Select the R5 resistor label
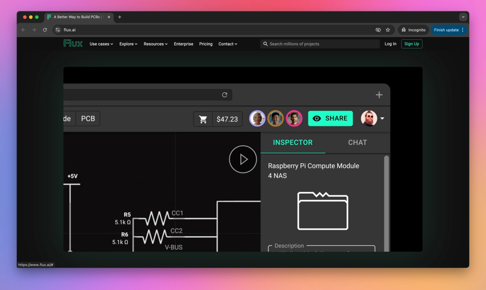 pyautogui.click(x=127, y=214)
